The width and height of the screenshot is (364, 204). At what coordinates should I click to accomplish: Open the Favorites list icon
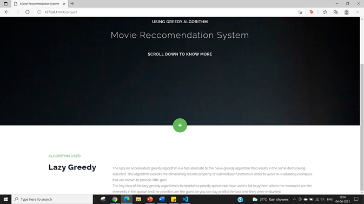pyautogui.click(x=325, y=12)
